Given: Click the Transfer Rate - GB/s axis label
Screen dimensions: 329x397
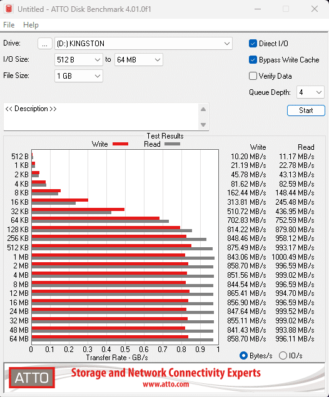Looking at the screenshot, I should (x=117, y=358).
